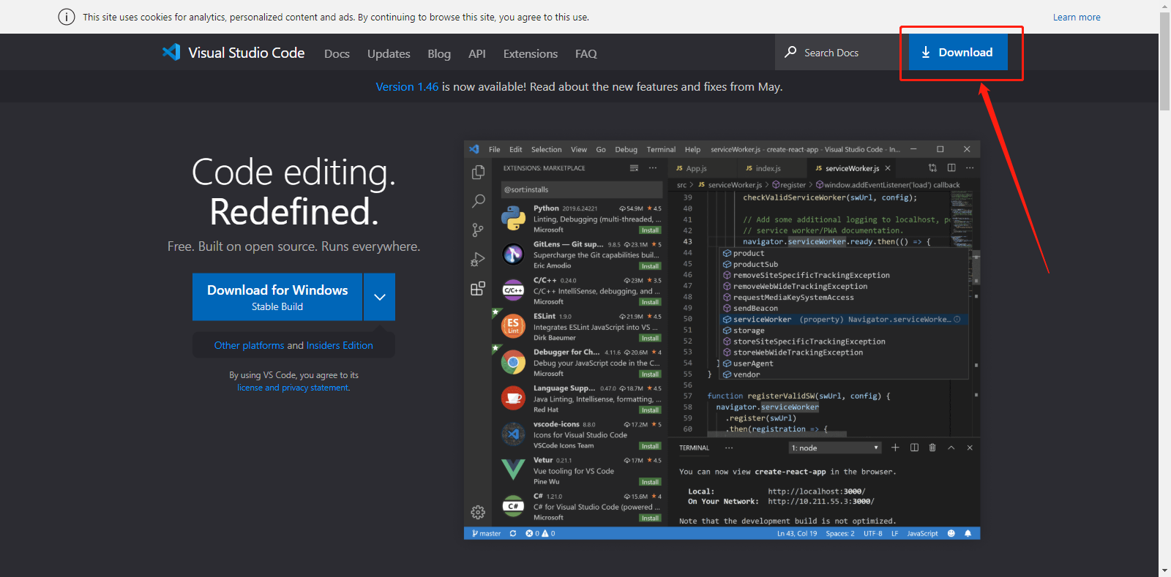Click the errors and warnings status indicator
This screenshot has height=577, width=1171.
(540, 533)
